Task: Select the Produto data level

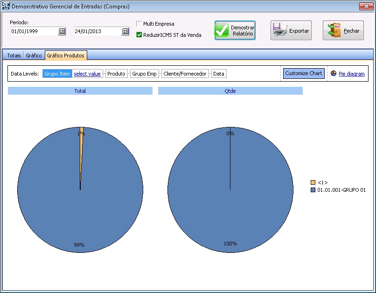Action: point(116,74)
